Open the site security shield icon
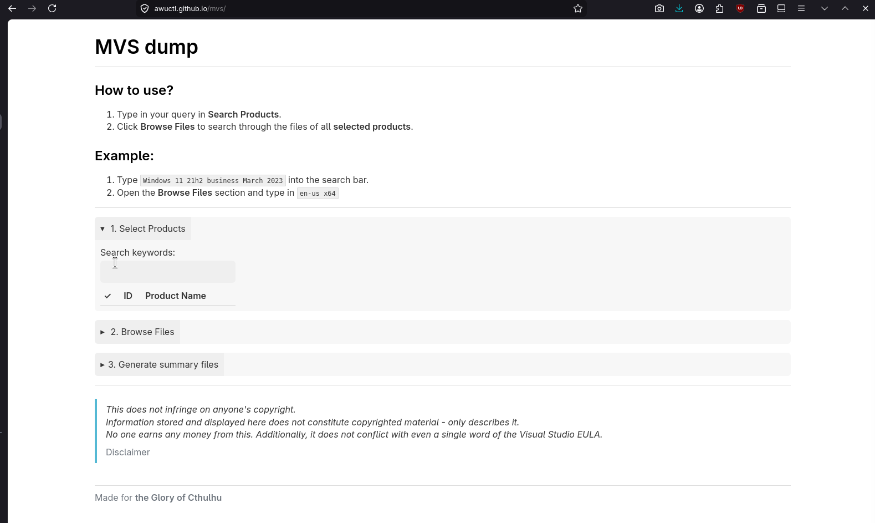 coord(145,8)
